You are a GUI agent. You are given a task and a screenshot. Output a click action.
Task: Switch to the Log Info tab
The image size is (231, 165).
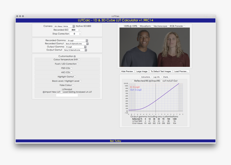tap(156, 77)
